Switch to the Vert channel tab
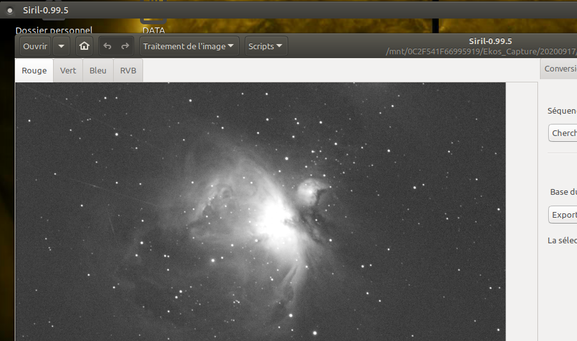This screenshot has width=577, height=341. 68,71
